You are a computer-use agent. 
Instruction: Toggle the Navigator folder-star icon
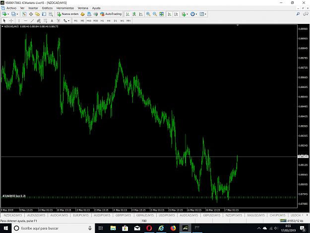37,14
